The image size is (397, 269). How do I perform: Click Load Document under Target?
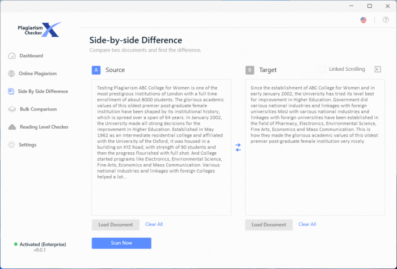[x=269, y=225]
